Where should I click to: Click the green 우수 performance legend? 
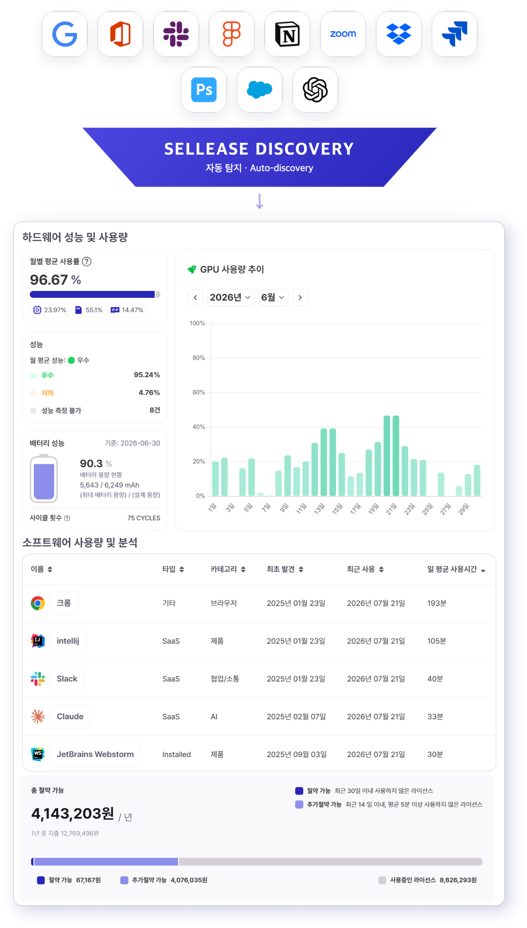[42, 375]
